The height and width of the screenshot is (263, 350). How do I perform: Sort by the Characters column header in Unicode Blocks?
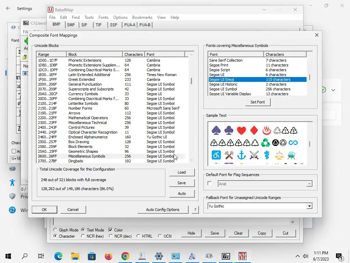click(134, 54)
